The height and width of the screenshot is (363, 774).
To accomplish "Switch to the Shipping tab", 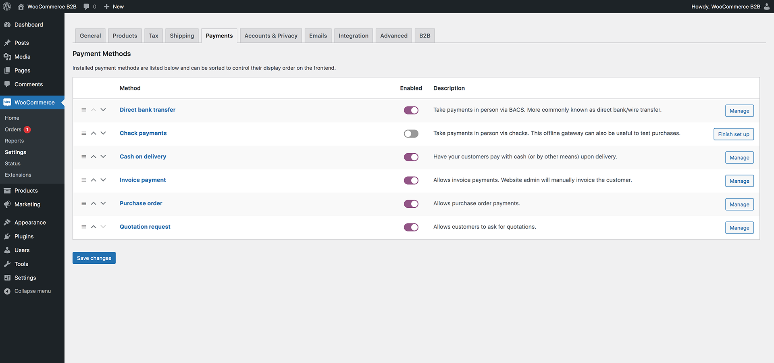I will pos(182,35).
